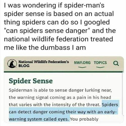The width and height of the screenshot is (126, 126).
Task: Click the word BLOG in the header
Action: pyautogui.click(x=24, y=66)
